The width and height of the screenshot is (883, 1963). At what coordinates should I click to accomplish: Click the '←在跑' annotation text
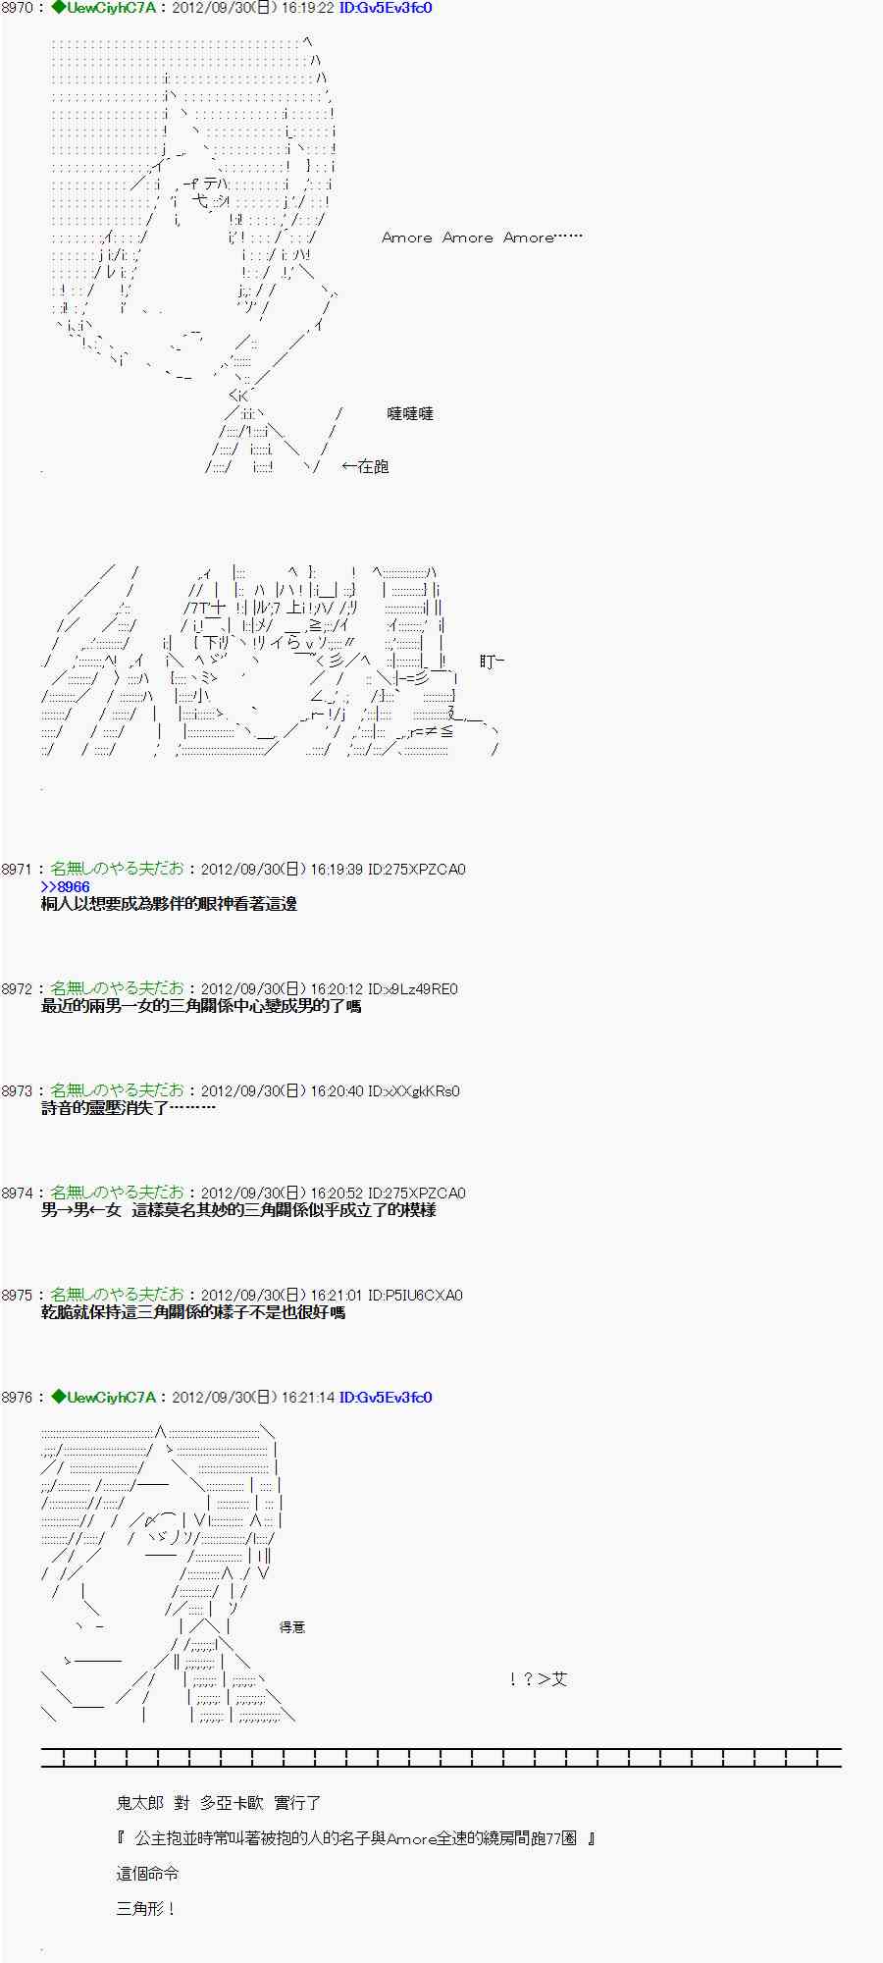click(x=365, y=466)
